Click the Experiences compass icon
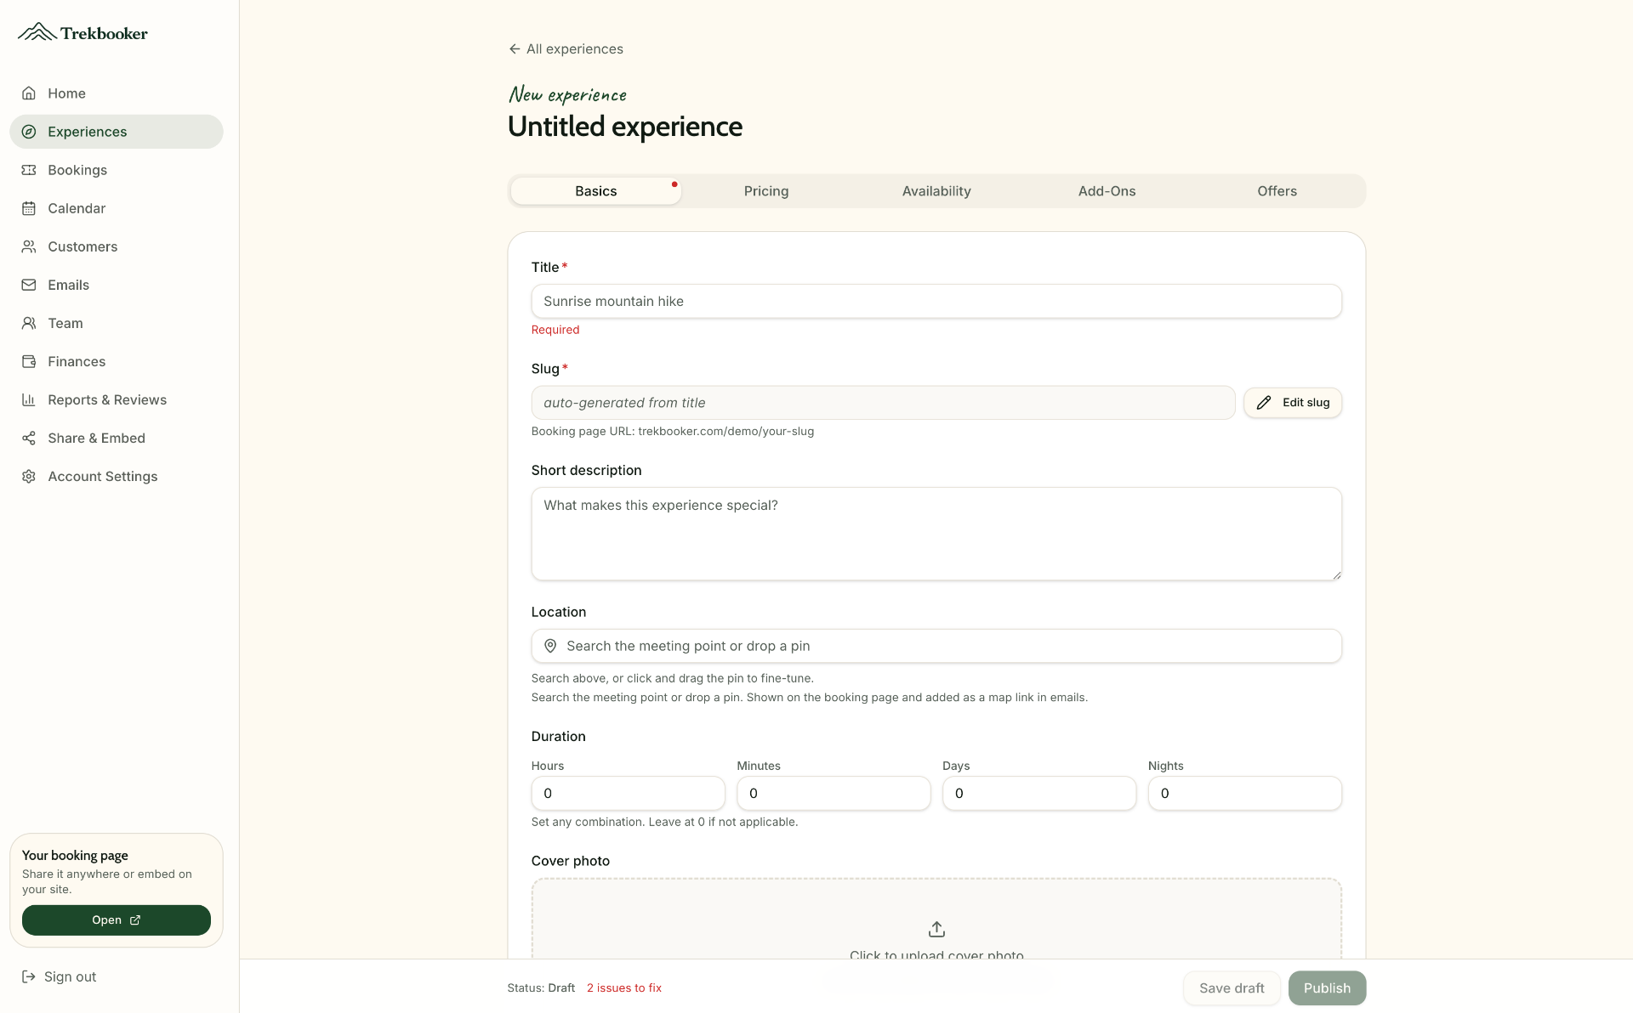1633x1013 pixels. pos(29,132)
